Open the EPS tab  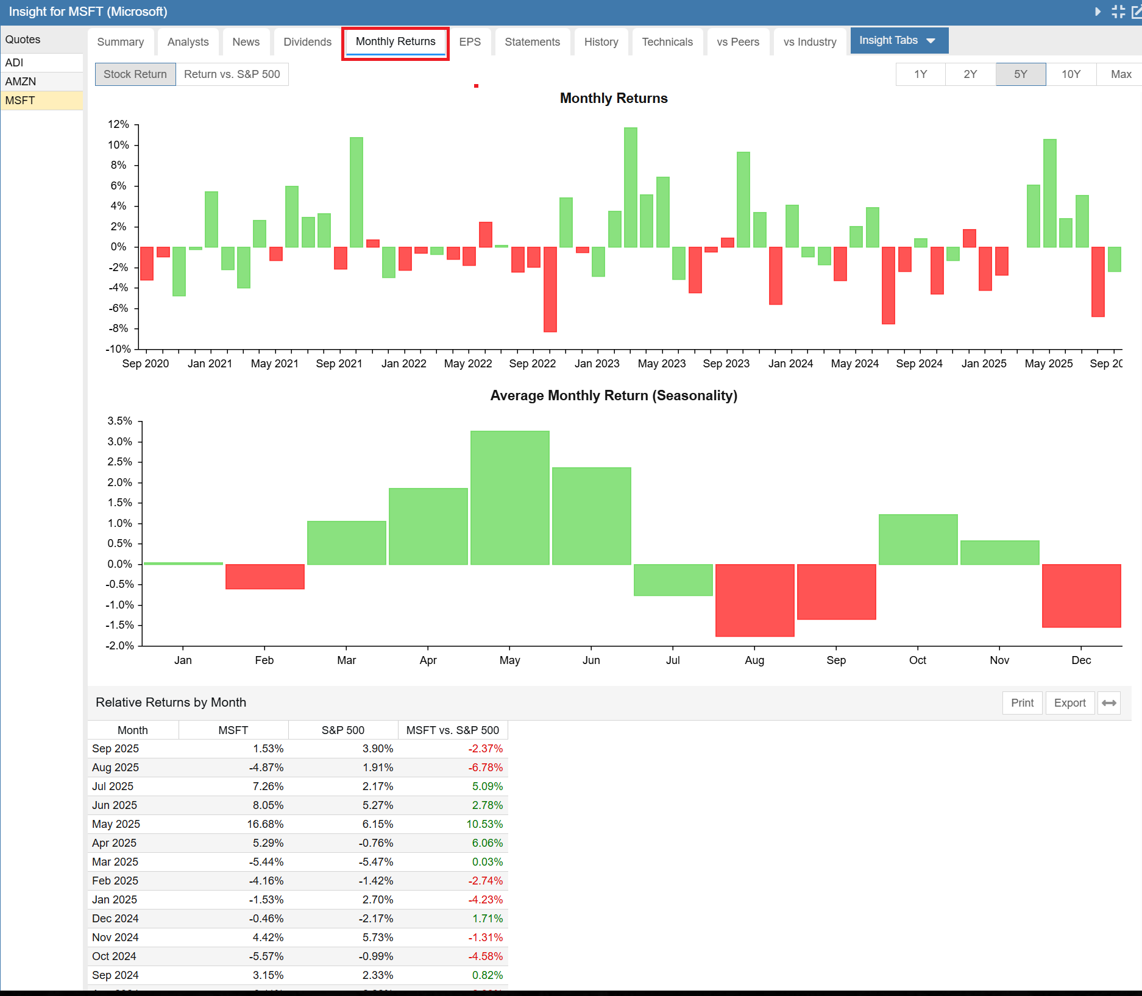click(x=469, y=42)
